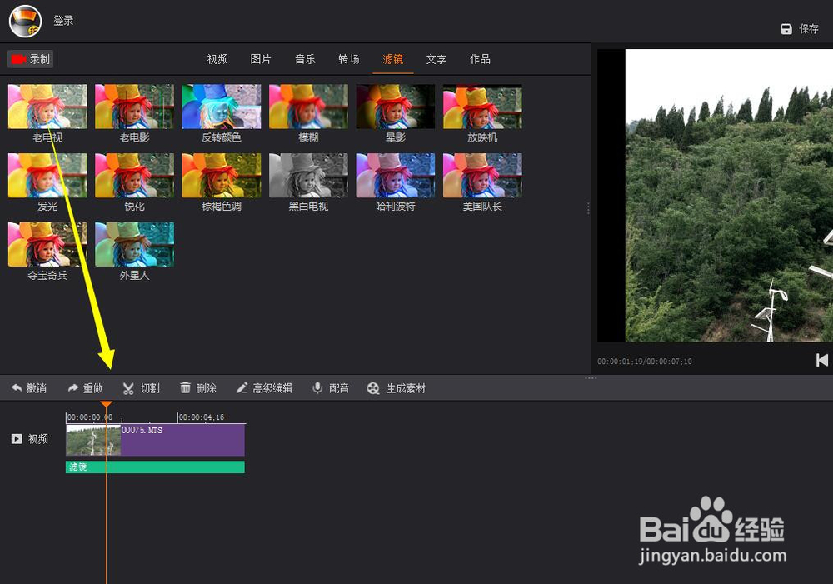Image resolution: width=833 pixels, height=584 pixels.
Task: Select the 00075.MTS video clip
Action: [x=155, y=440]
